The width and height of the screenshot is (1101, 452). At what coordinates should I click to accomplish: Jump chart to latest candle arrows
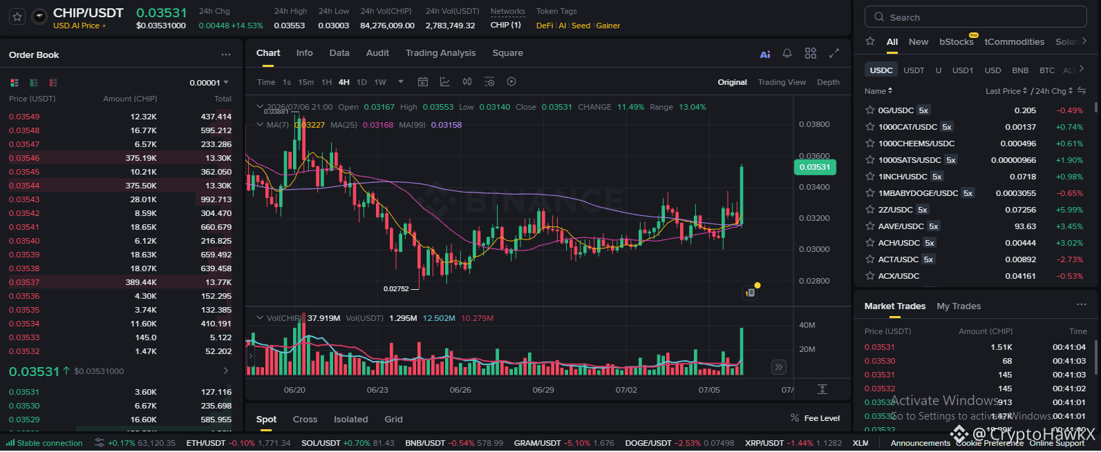coord(779,367)
